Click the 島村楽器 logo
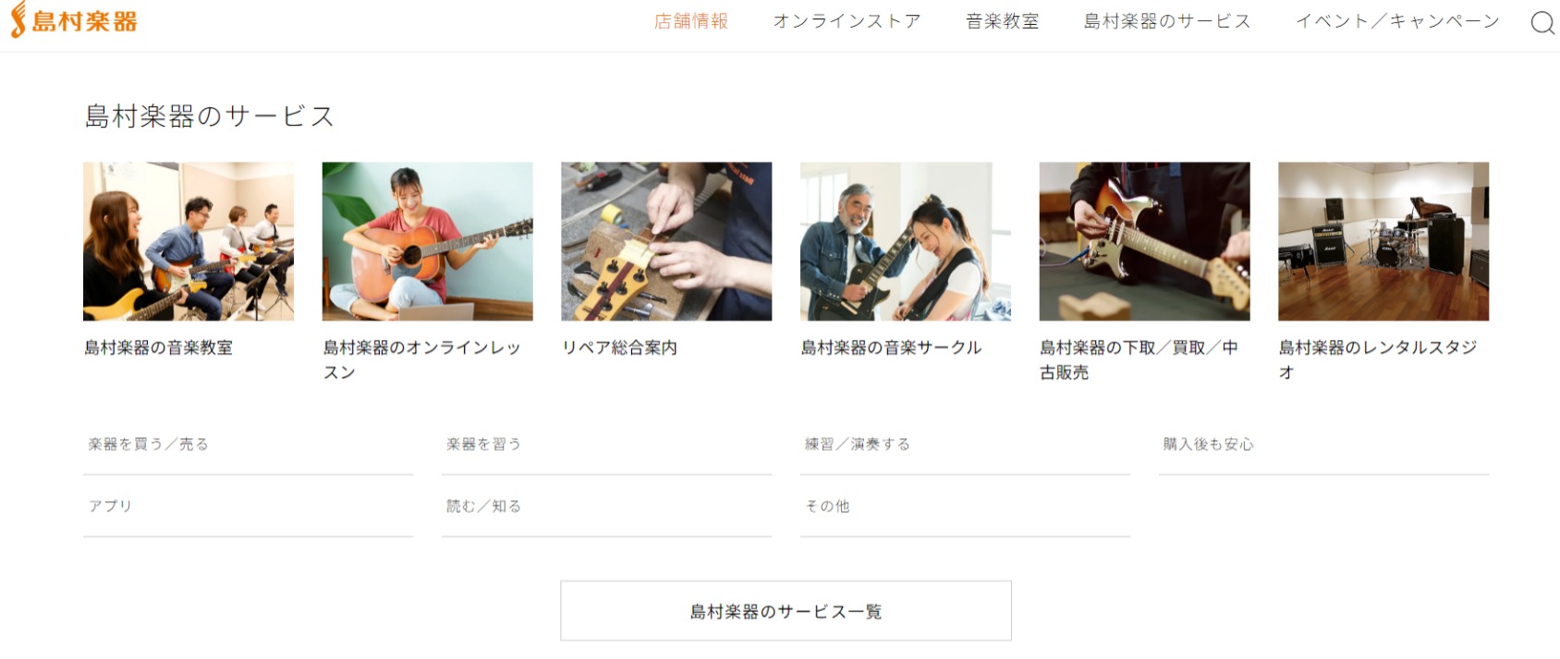1560x659 pixels. click(74, 20)
